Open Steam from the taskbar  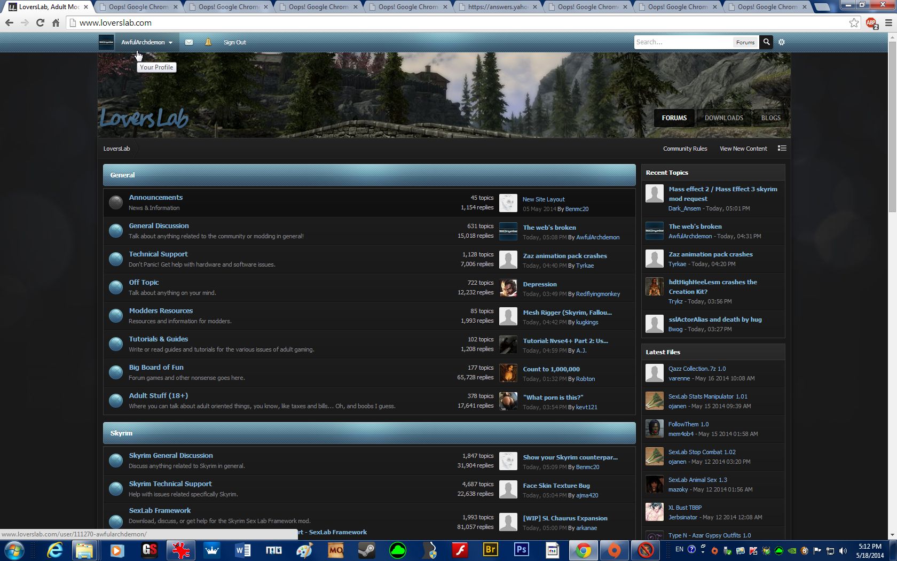(366, 550)
